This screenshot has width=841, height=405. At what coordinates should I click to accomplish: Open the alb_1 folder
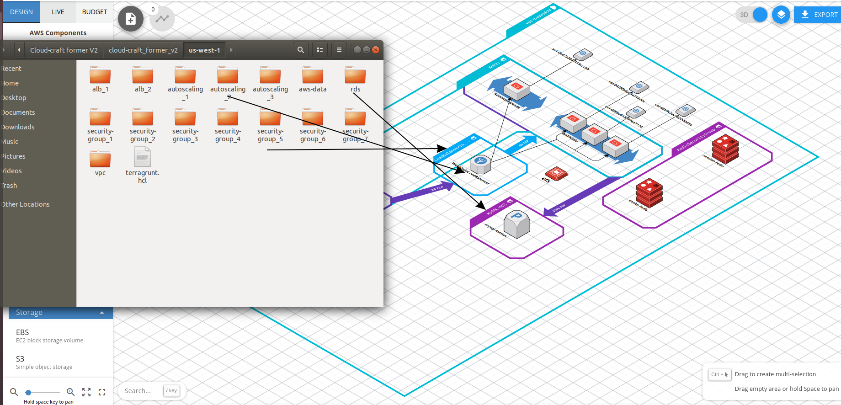tap(100, 80)
